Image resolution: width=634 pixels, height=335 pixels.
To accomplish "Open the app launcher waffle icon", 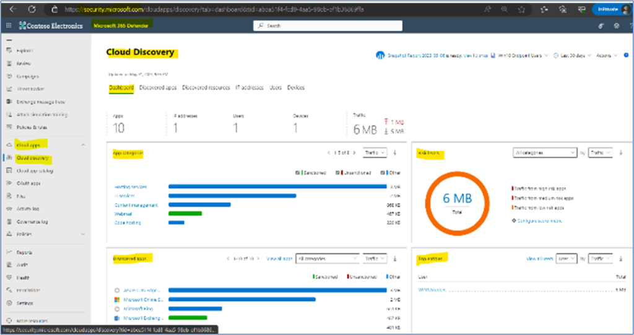I will [9, 25].
